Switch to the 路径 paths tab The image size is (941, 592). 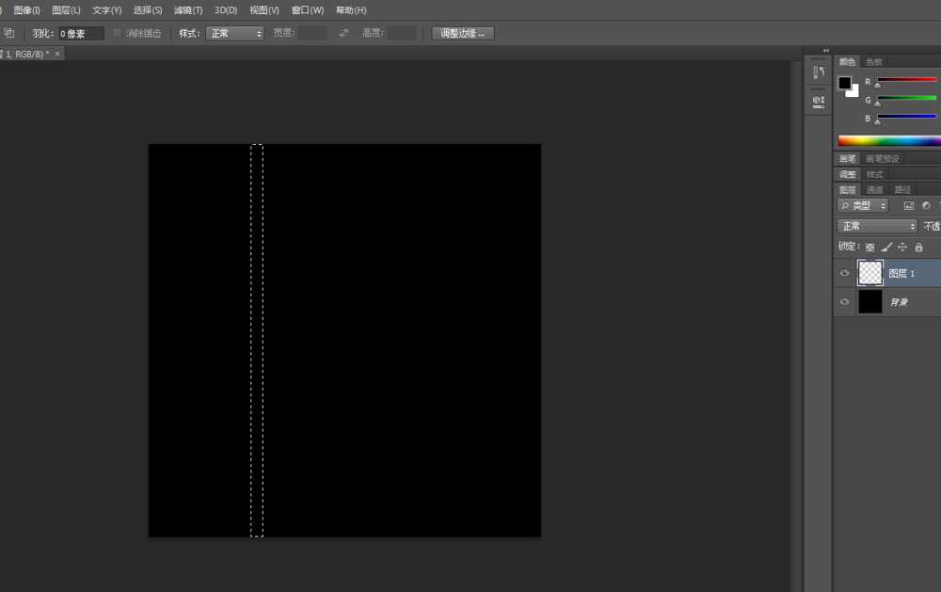902,190
